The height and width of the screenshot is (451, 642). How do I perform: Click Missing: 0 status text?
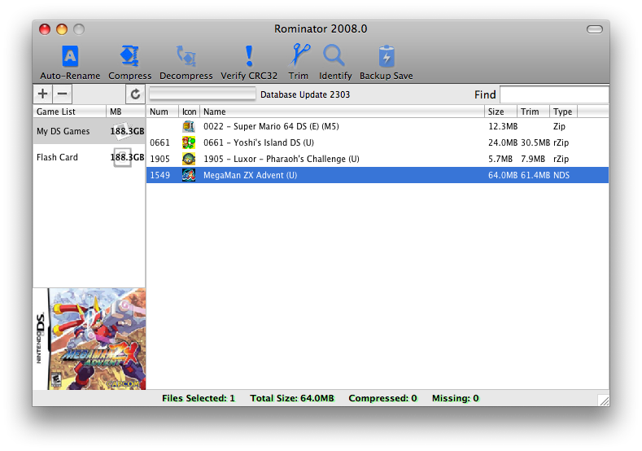[x=456, y=398]
